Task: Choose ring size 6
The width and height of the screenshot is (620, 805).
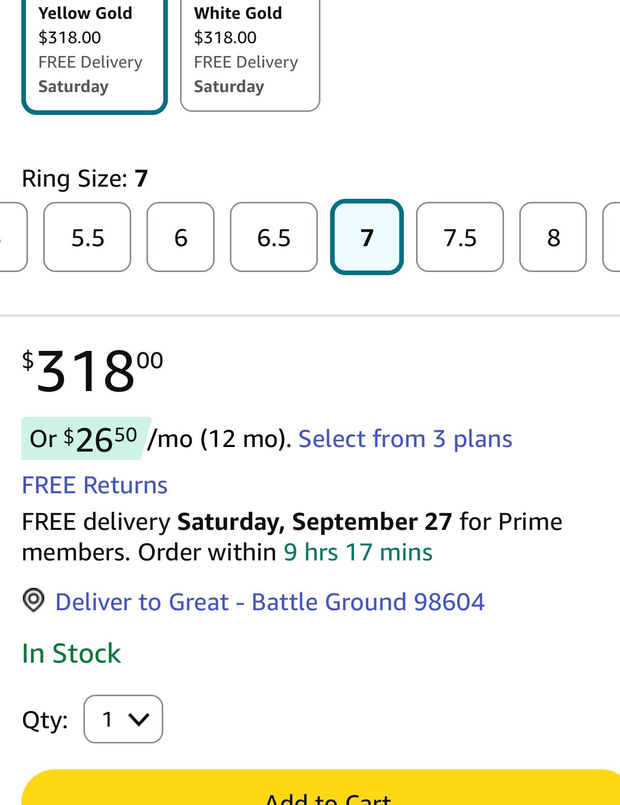Action: 181,237
